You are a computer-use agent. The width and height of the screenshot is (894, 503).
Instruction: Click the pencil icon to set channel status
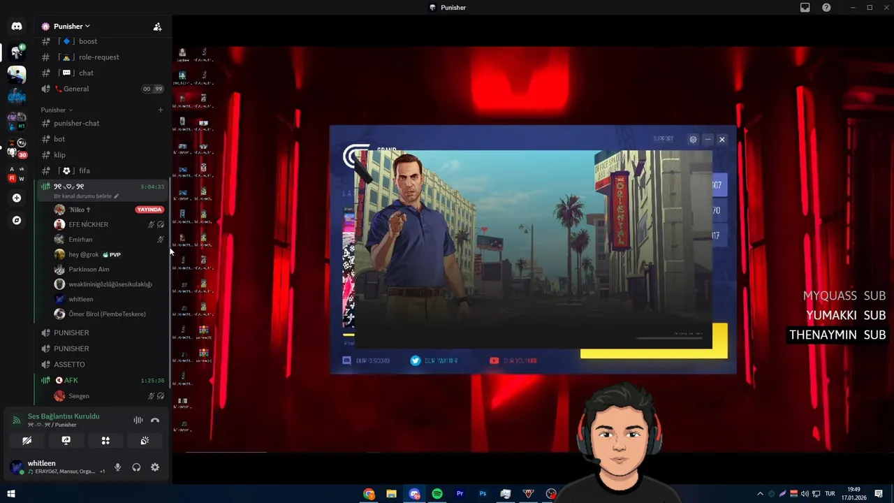[x=117, y=196]
